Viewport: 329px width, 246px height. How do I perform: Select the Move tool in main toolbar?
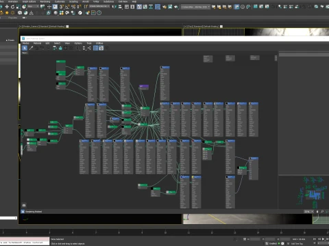7,7
